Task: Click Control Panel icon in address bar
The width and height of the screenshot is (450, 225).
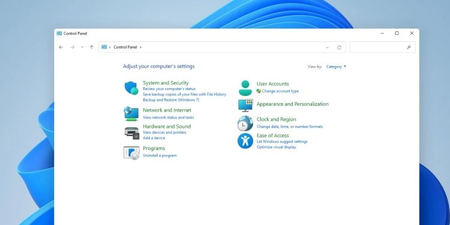Action: (104, 47)
